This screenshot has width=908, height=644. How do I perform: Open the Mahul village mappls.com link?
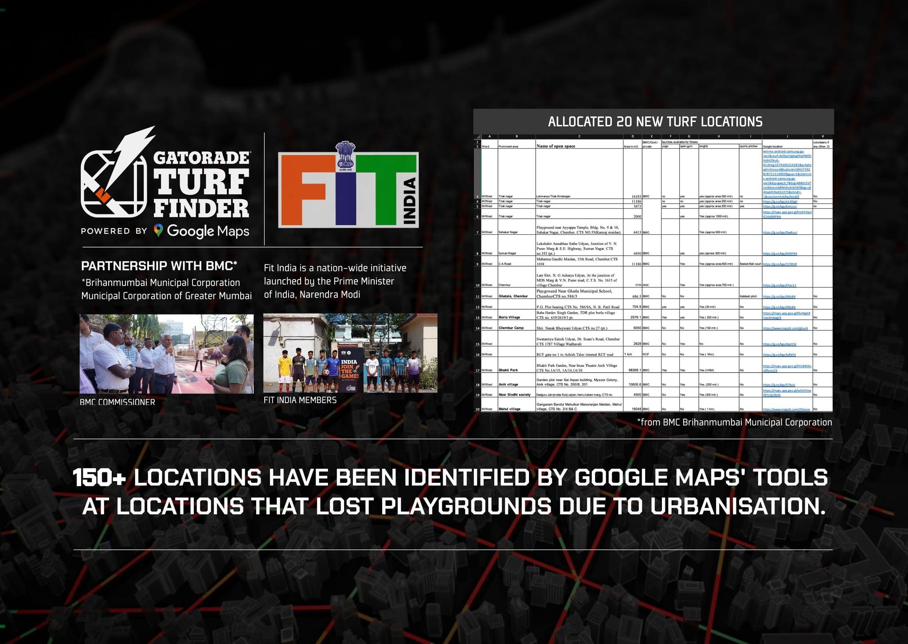pyautogui.click(x=787, y=409)
